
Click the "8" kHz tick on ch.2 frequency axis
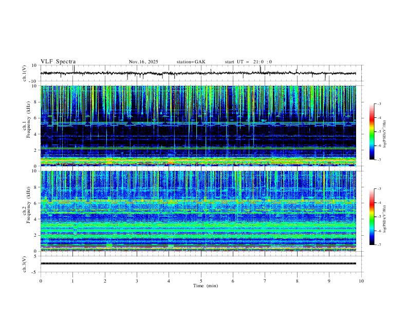coord(36,187)
